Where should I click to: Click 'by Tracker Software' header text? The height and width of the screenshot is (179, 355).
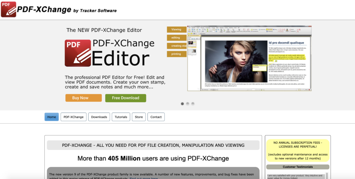pos(95,11)
